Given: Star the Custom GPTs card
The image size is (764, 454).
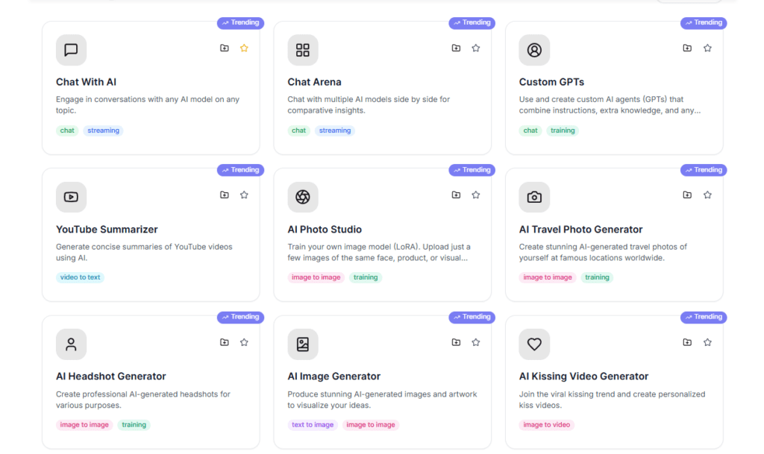Looking at the screenshot, I should point(707,47).
